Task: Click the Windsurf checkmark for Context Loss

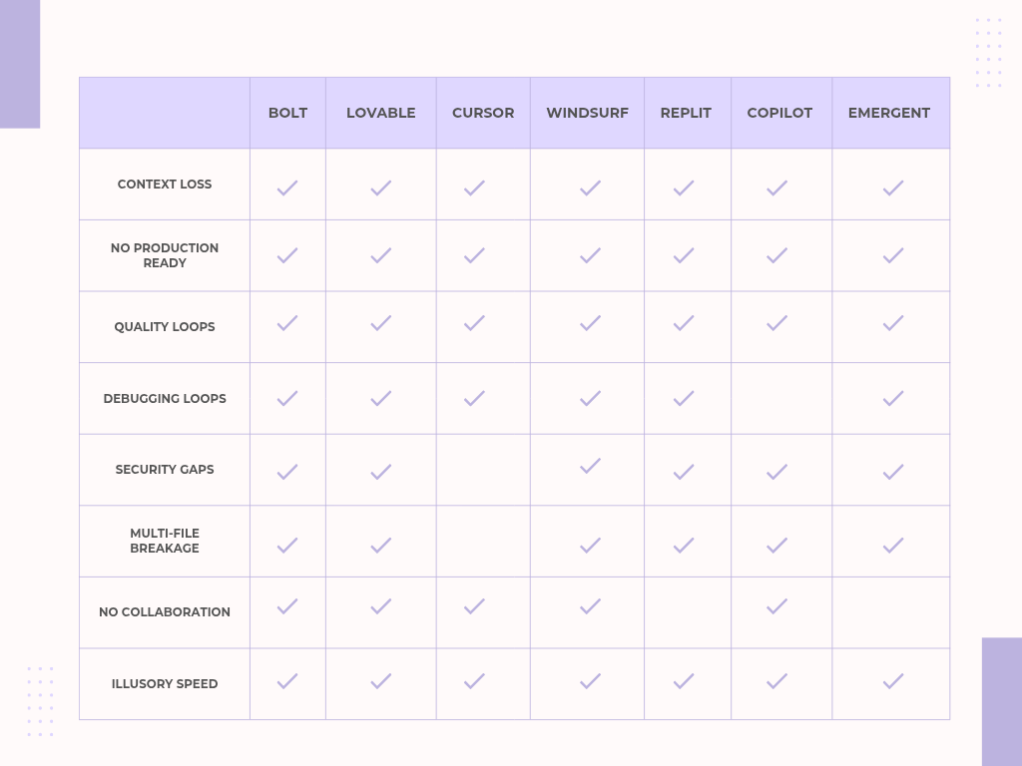Action: click(x=591, y=189)
